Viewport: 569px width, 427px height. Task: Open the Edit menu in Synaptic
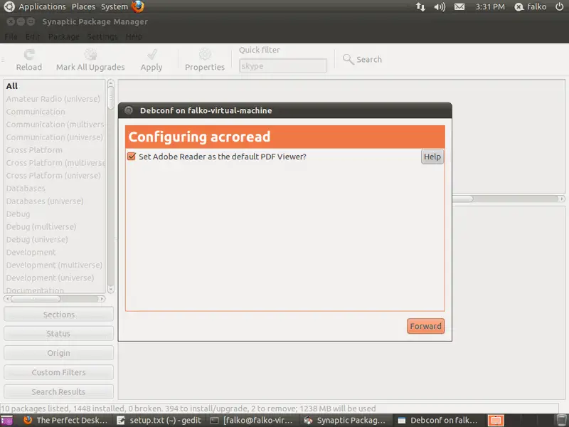coord(33,37)
